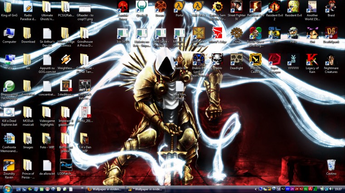Open the MODuli musicali folder
The width and height of the screenshot is (345, 193).
point(28,113)
